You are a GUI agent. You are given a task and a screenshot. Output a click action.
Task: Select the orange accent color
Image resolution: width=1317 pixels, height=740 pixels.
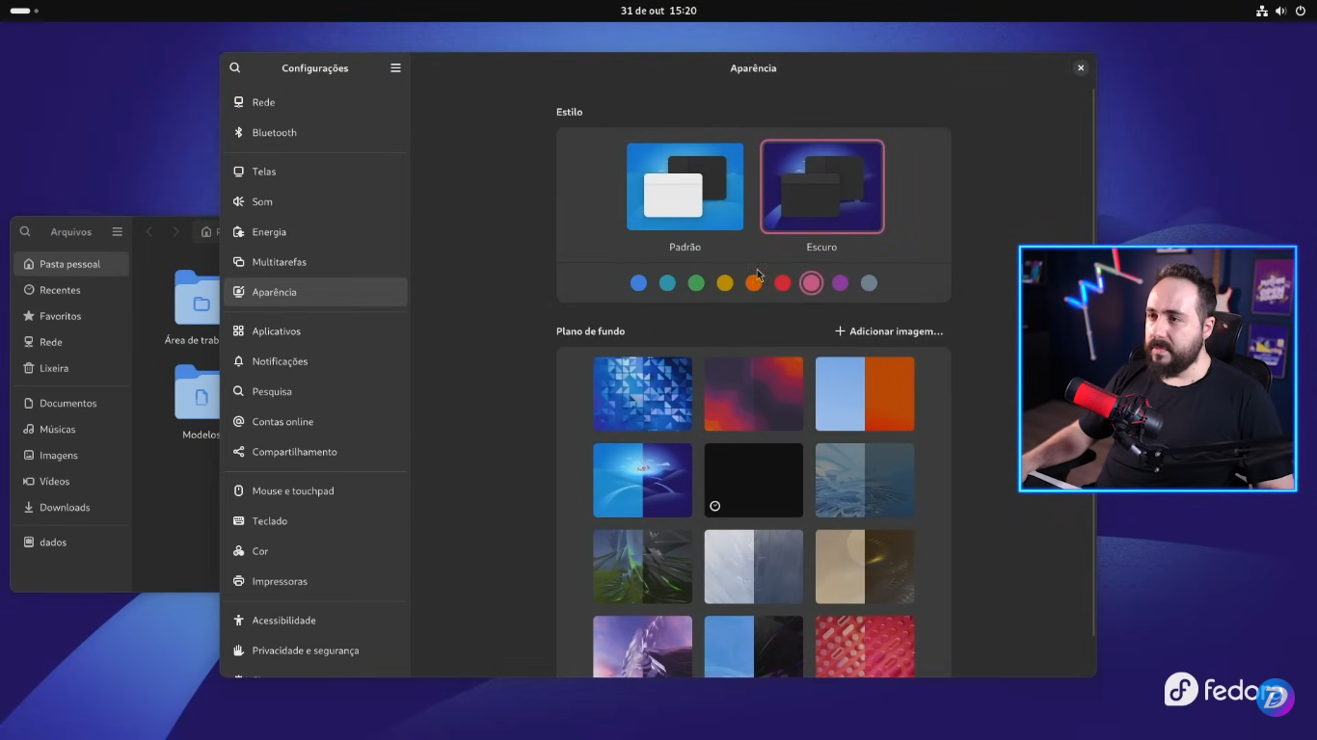click(753, 282)
